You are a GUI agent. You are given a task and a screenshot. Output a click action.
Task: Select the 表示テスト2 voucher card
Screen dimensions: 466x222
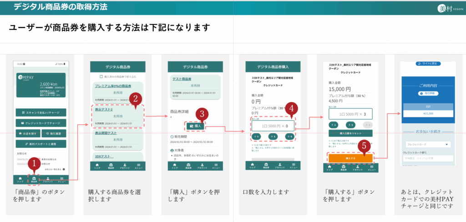click(x=117, y=116)
